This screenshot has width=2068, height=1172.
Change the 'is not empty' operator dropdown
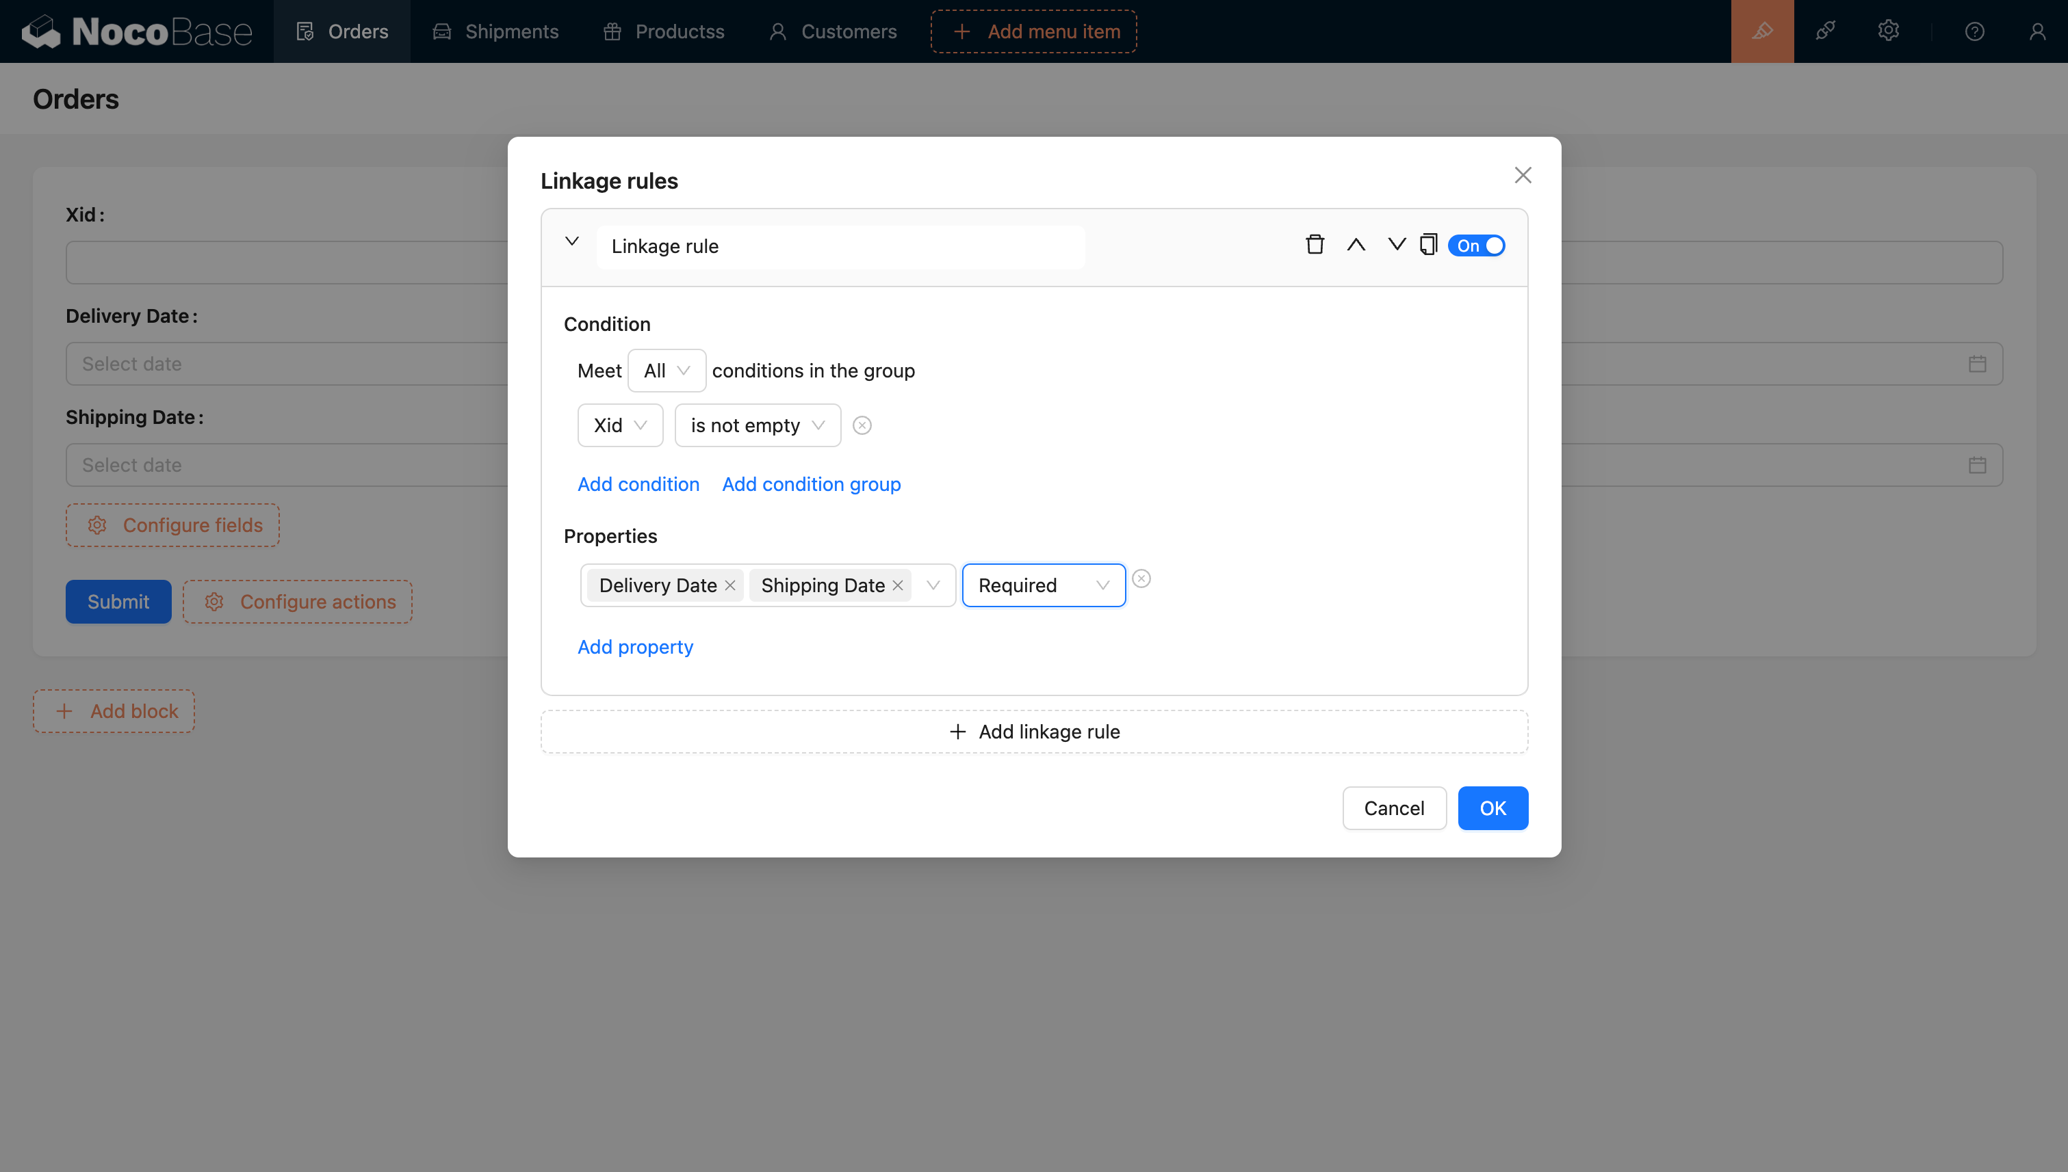tap(756, 425)
